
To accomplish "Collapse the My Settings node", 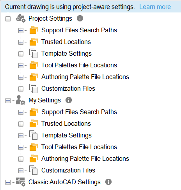I will pos(8,101).
